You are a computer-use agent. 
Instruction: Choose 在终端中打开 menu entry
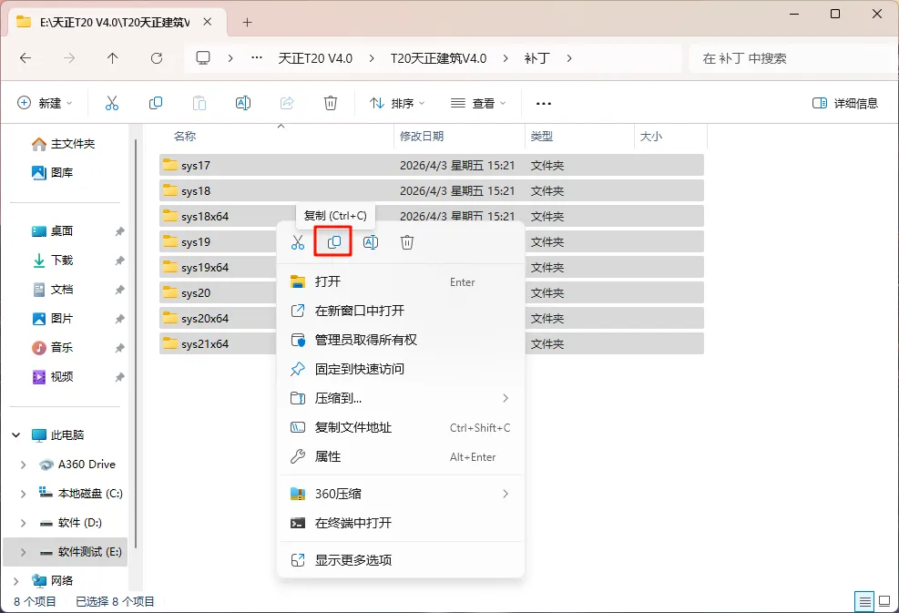400,523
